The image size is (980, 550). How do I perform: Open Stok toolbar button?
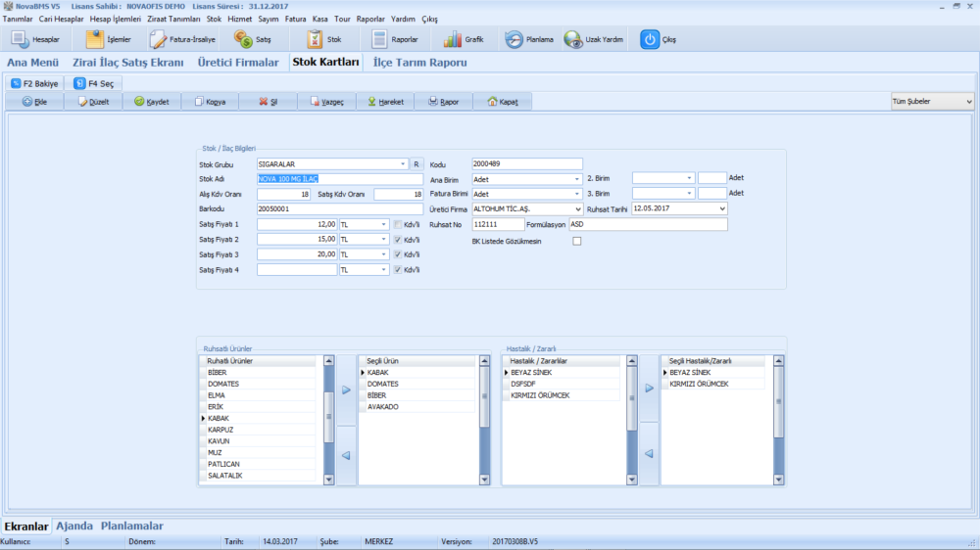coord(324,39)
